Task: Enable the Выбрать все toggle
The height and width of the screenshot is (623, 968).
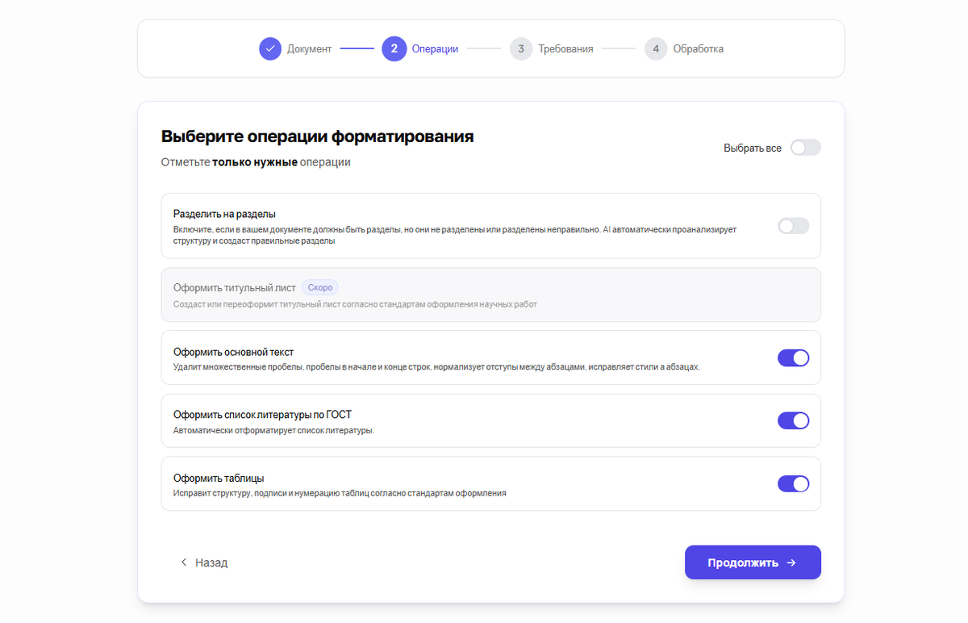Action: (806, 148)
